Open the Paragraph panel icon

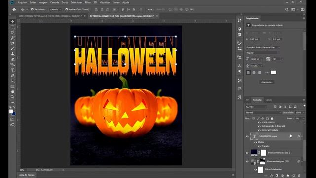tap(239, 72)
